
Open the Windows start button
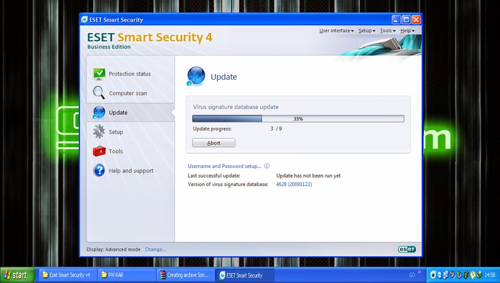(17, 275)
